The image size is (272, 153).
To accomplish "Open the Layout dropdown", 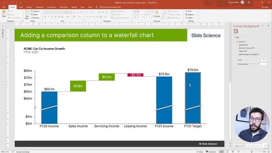I will pos(36,11).
